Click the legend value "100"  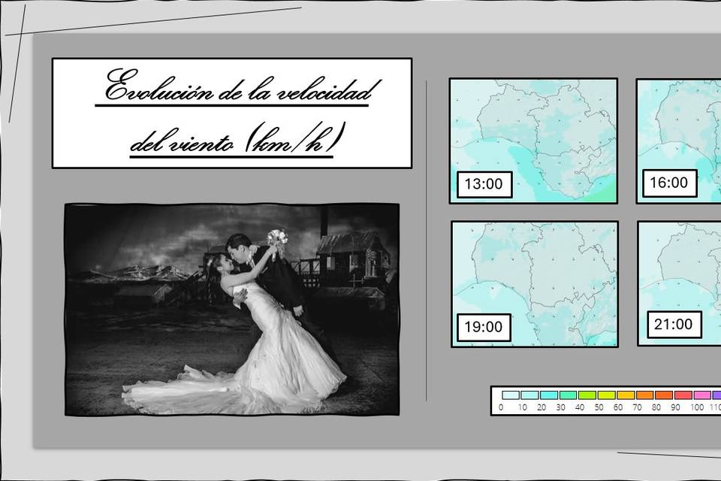pyautogui.click(x=697, y=407)
